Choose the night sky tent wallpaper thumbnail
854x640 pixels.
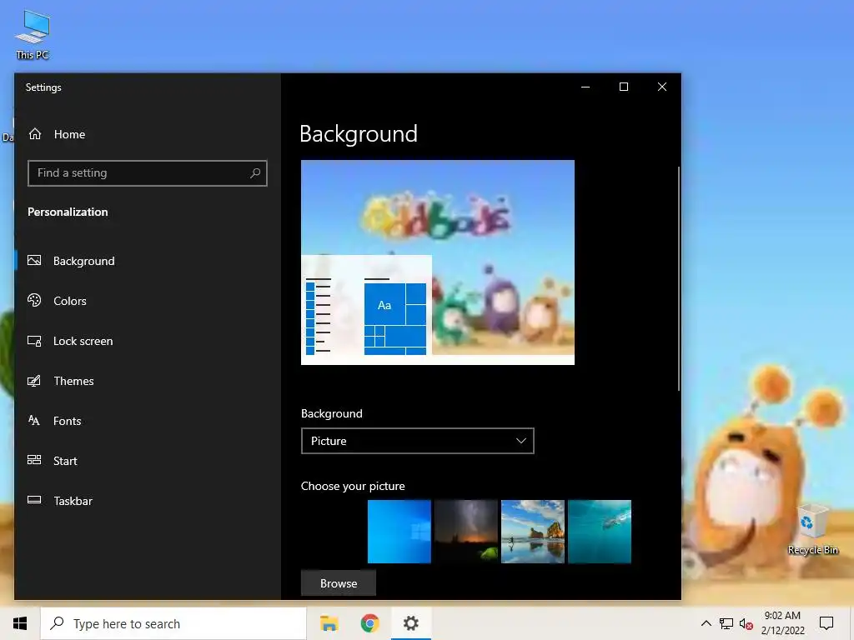466,532
